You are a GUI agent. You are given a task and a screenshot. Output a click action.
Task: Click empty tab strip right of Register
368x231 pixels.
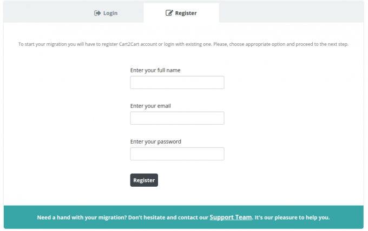tap(292, 12)
